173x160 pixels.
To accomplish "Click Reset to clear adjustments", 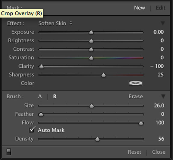I will point(135,152).
